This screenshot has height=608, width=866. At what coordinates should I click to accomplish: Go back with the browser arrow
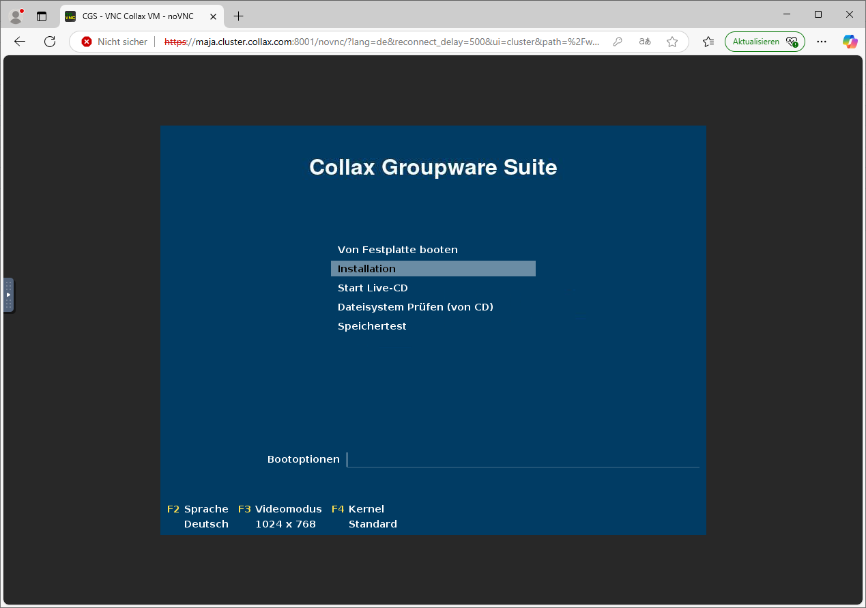coord(20,42)
